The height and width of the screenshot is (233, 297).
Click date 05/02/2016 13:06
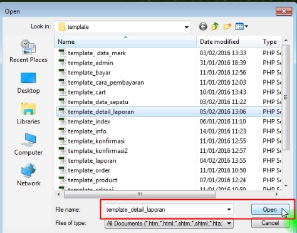click(x=222, y=111)
